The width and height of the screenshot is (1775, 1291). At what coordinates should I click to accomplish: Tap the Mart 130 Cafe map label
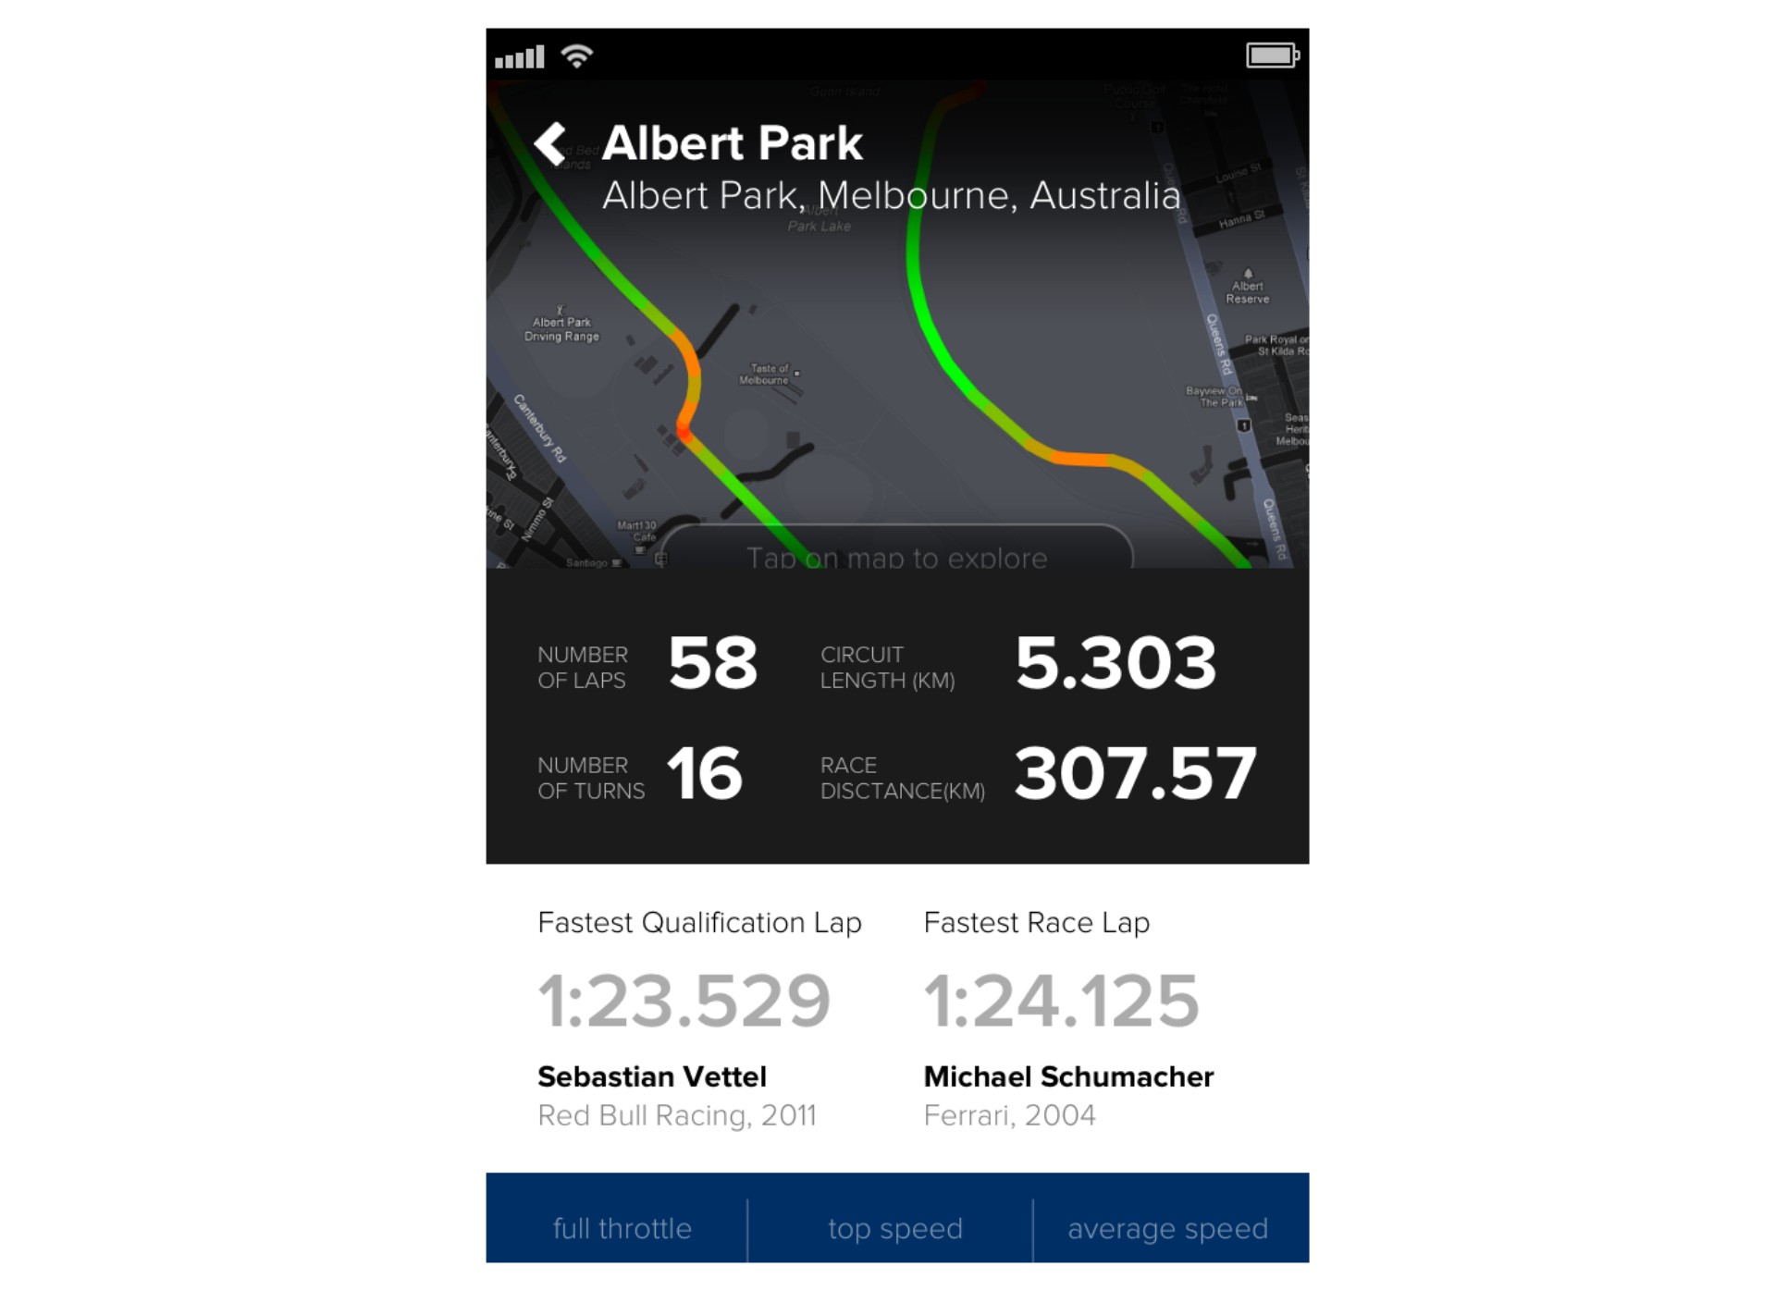point(638,531)
